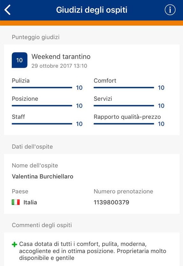Tap the green plus comment icon
The height and width of the screenshot is (266, 183).
tap(15, 244)
